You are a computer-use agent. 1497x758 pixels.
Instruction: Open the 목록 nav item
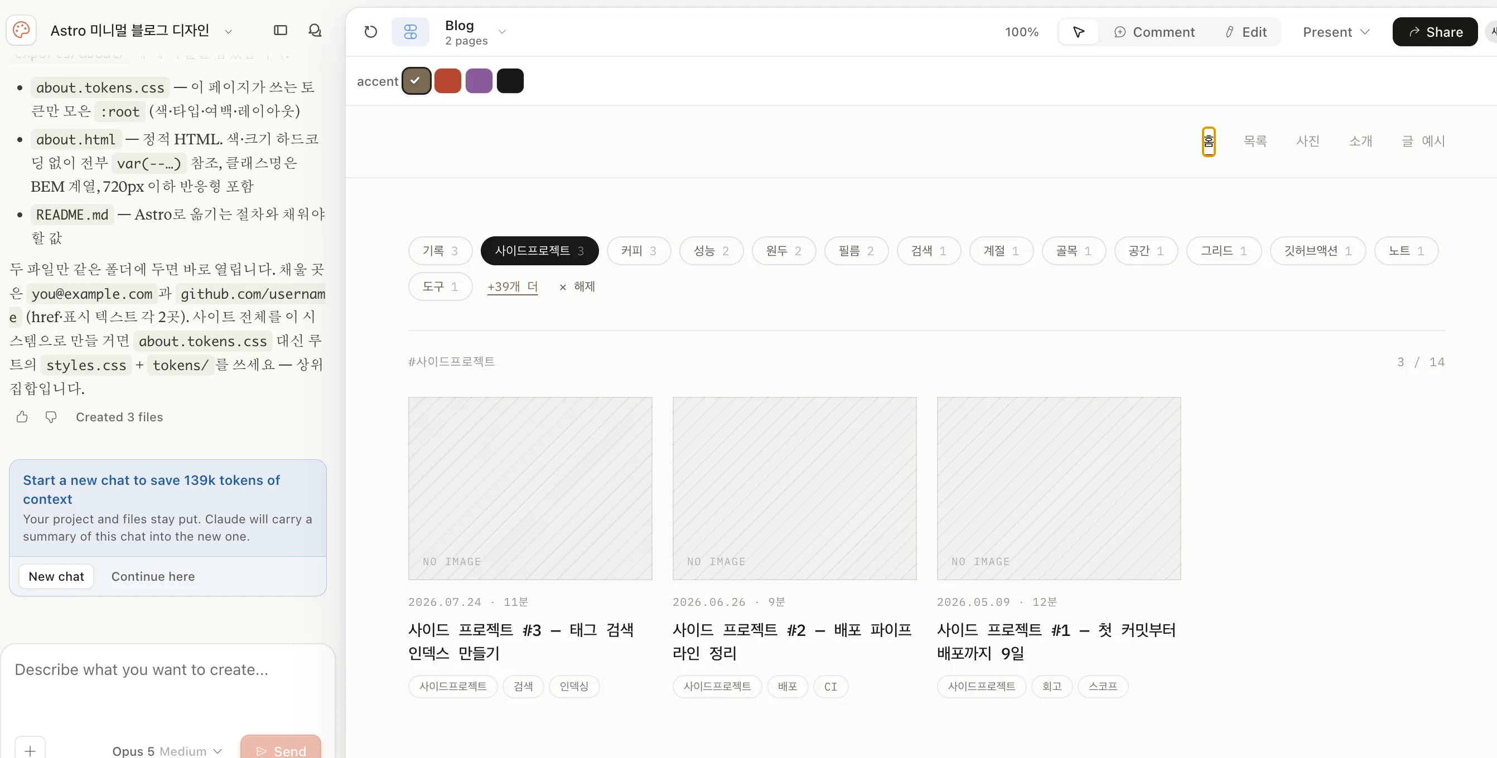(1255, 141)
